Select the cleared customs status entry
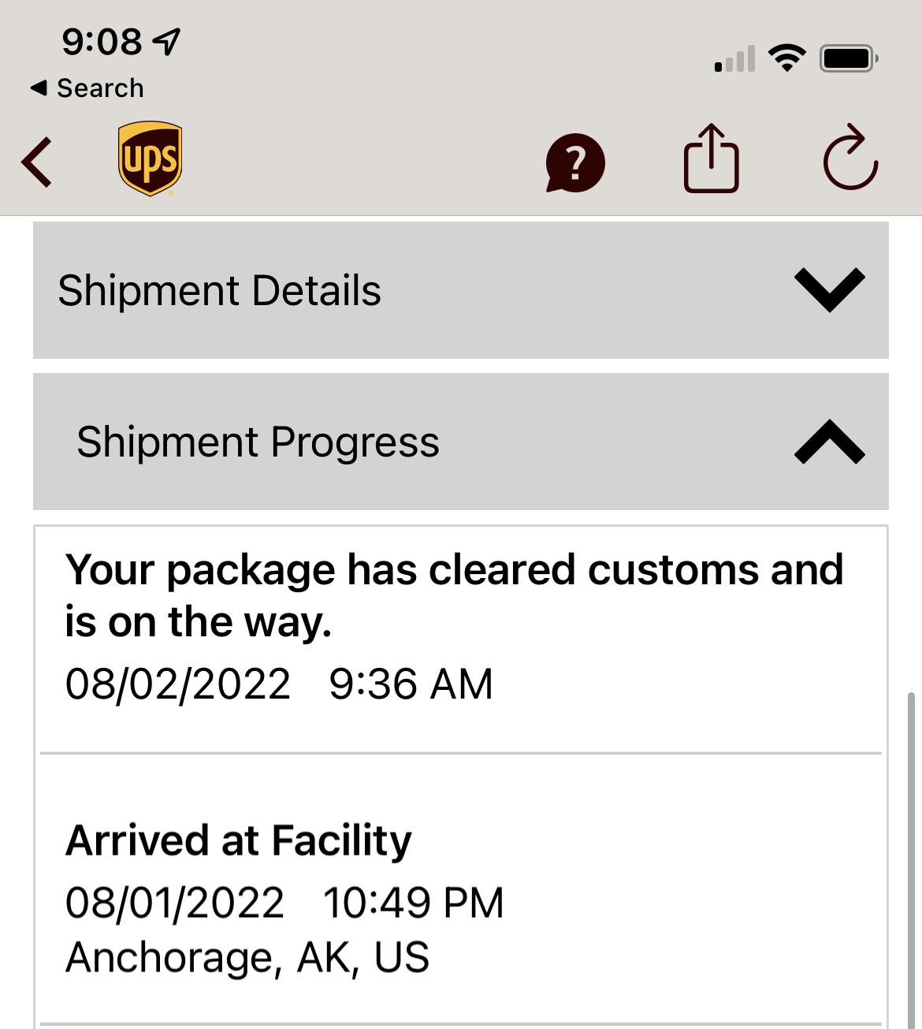Viewport: 922px width, 1029px height. pyautogui.click(x=461, y=639)
